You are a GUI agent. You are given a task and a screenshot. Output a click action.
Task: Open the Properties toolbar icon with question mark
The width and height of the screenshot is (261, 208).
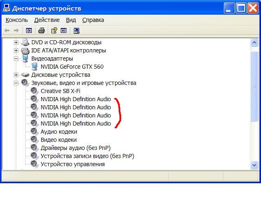(x=54, y=31)
